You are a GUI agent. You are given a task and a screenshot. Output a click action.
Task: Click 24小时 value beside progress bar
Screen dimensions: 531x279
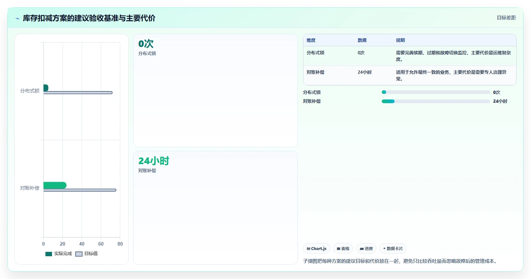pos(500,101)
